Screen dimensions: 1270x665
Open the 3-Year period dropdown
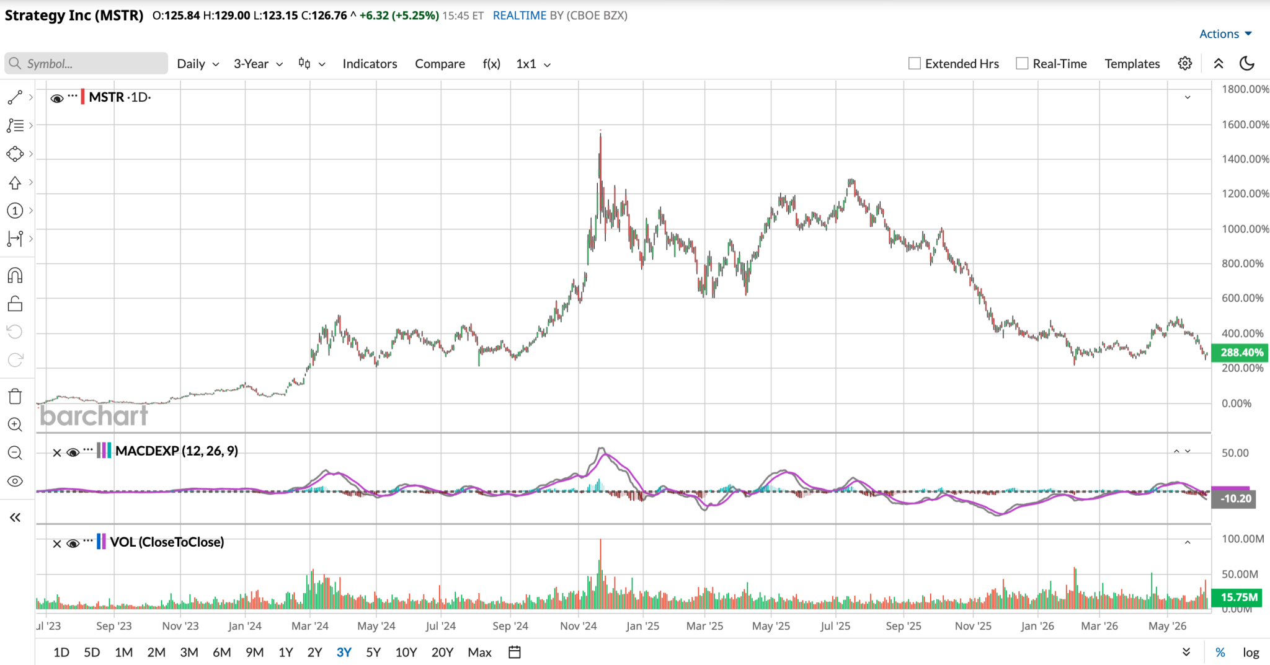tap(258, 64)
